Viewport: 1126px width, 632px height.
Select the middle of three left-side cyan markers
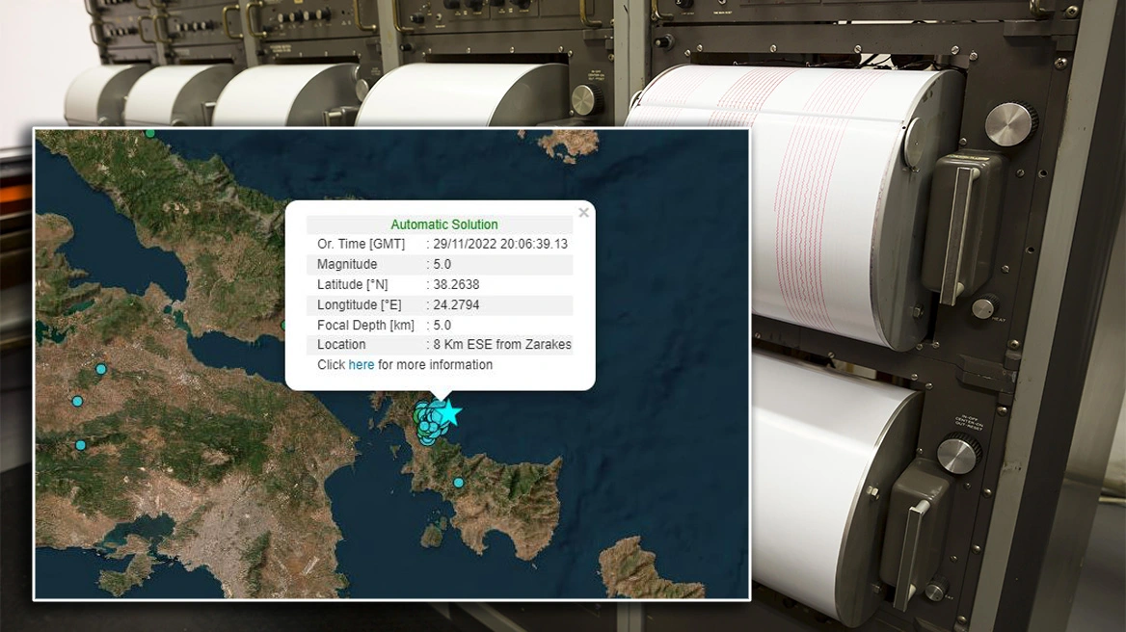click(77, 401)
